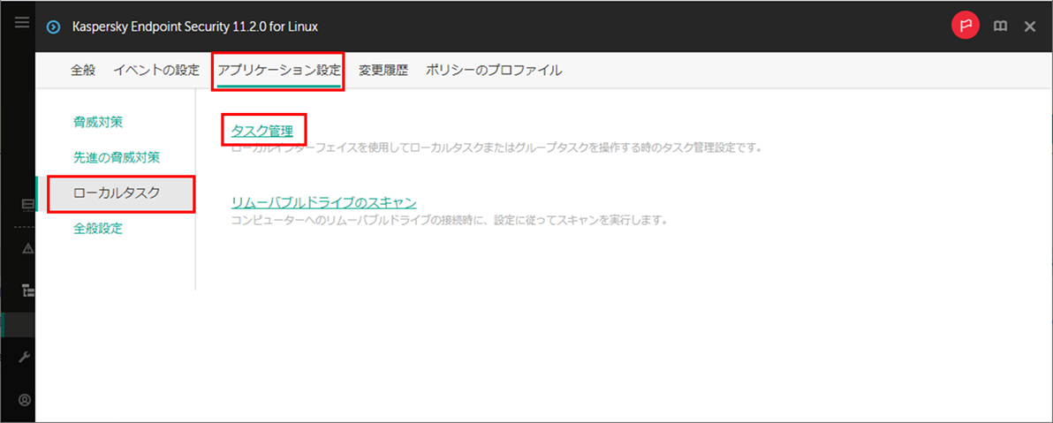Open the イベントの設定 tab
The image size is (1053, 423).
(x=156, y=70)
